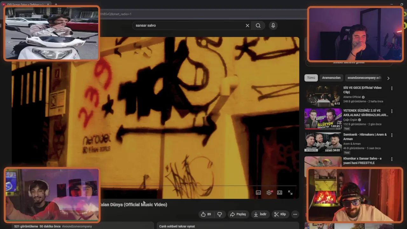Image resolution: width=407 pixels, height=229 pixels.
Task: Select the Aramanızdan filter chip
Action: click(x=331, y=78)
